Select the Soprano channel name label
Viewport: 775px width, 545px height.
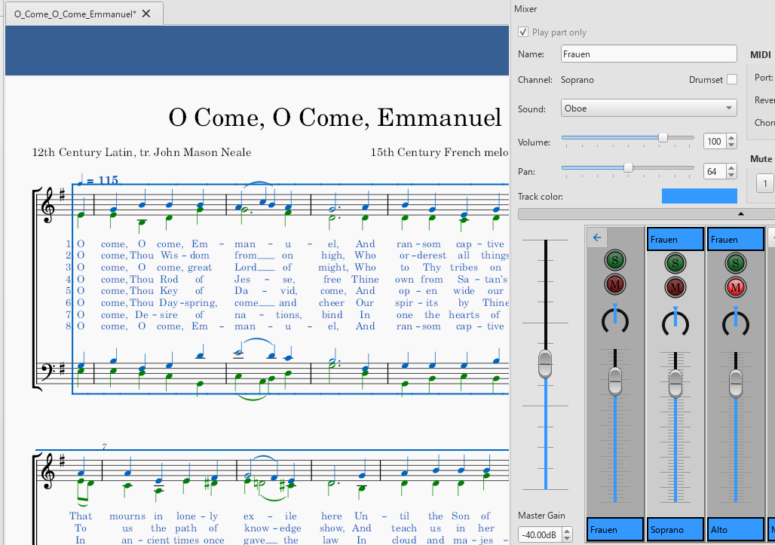point(675,529)
